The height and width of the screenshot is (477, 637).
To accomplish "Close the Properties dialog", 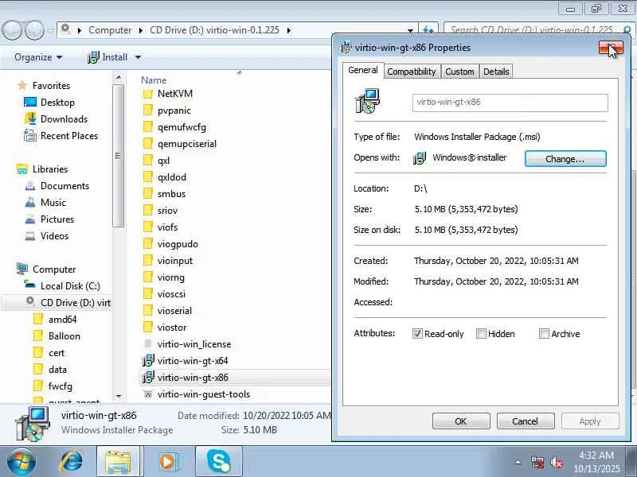I will [611, 48].
